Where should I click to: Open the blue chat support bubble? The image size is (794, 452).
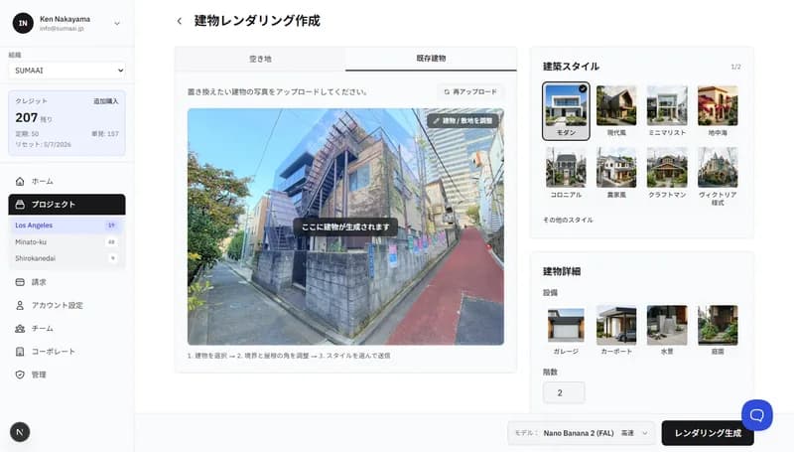pyautogui.click(x=757, y=415)
